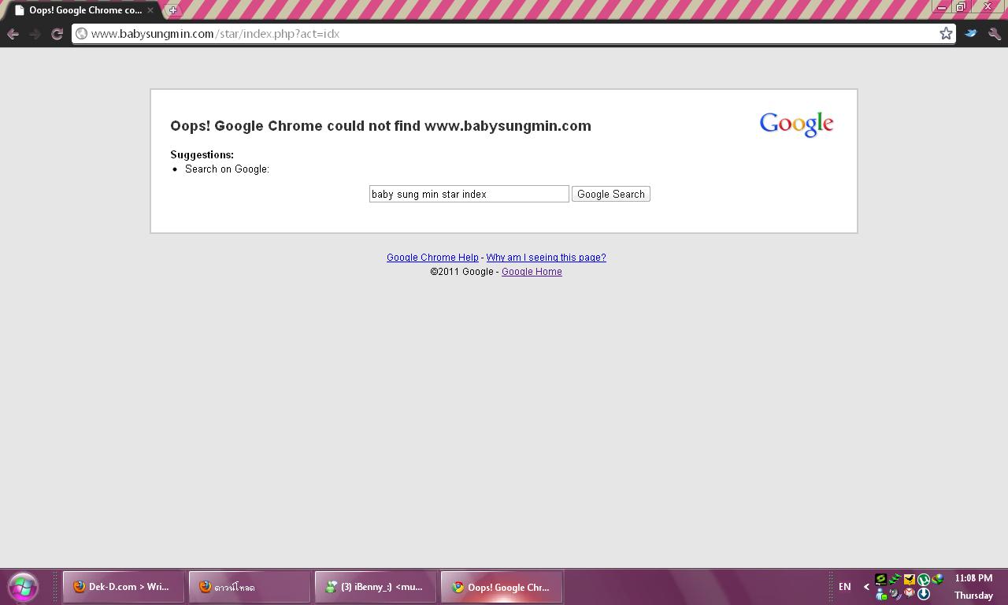The image size is (1008, 605).
Task: Open the Windows Start orb
Action: [23, 587]
